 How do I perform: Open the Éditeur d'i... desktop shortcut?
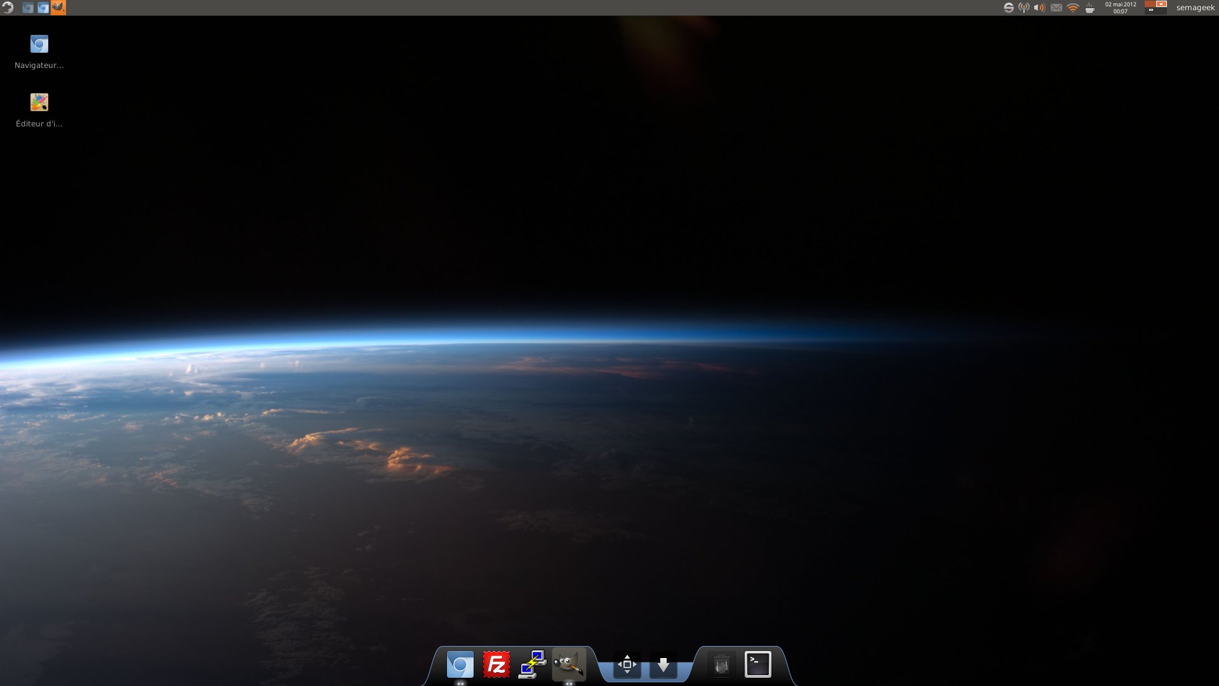(39, 102)
